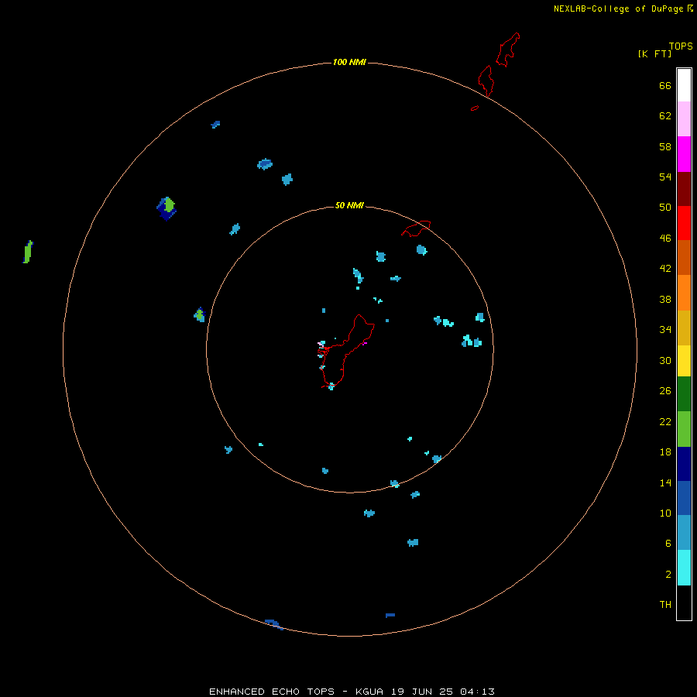This screenshot has width=697, height=697.
Task: Click the Rota island outline on the 50 NMI ring
Action: click(x=416, y=228)
